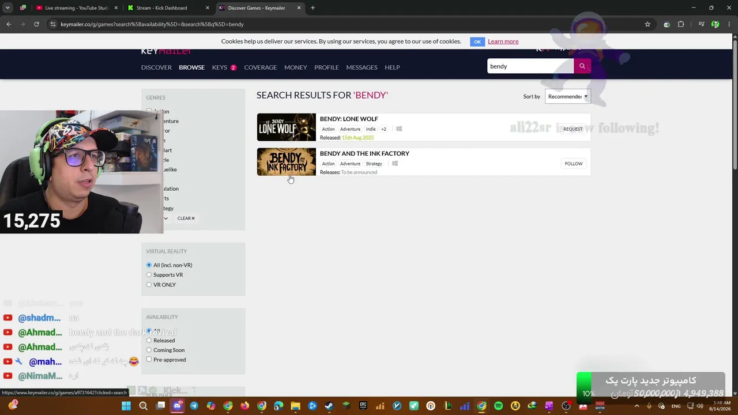Open the BENDY AND THE INK FACTORY title link

point(364,153)
